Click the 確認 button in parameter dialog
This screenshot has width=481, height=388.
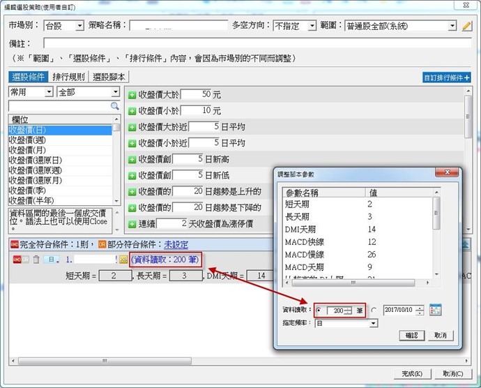tap(411, 336)
